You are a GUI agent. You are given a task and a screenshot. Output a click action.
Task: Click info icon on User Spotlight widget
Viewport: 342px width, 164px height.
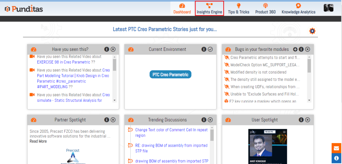[x=301, y=120]
